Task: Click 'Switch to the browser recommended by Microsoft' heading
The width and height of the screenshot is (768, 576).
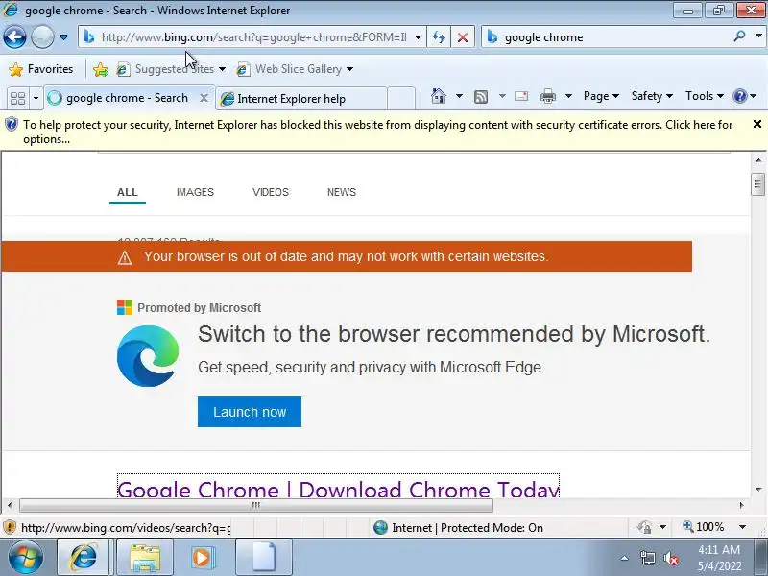Action: (x=454, y=334)
